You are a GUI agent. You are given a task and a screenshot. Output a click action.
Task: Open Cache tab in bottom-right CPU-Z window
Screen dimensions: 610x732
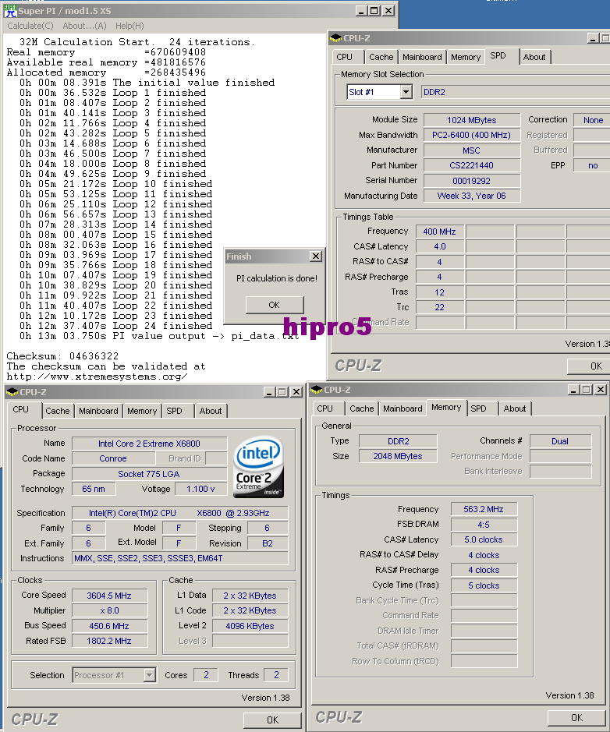[362, 408]
